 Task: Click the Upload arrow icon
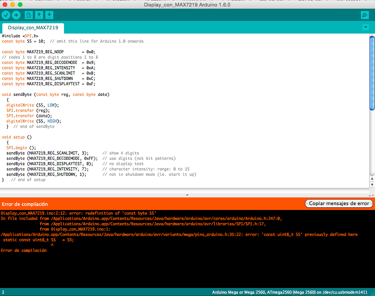tap(16, 15)
